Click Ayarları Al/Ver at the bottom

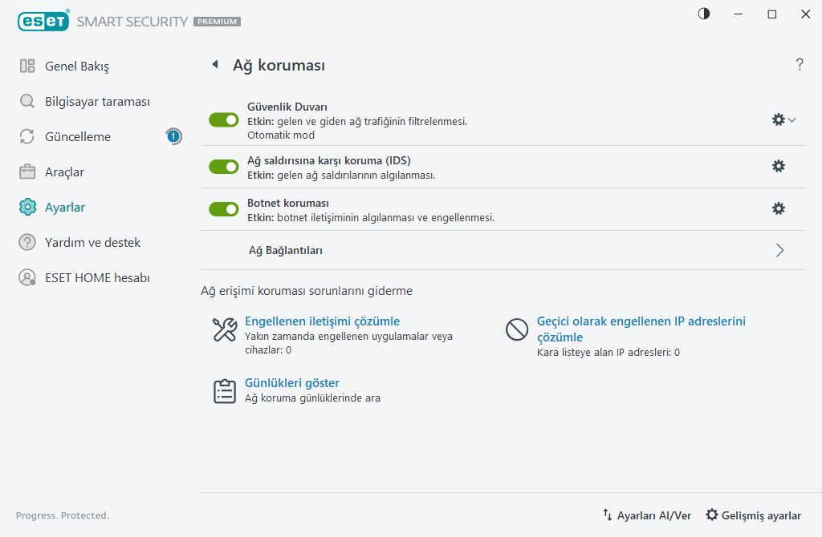(x=646, y=515)
